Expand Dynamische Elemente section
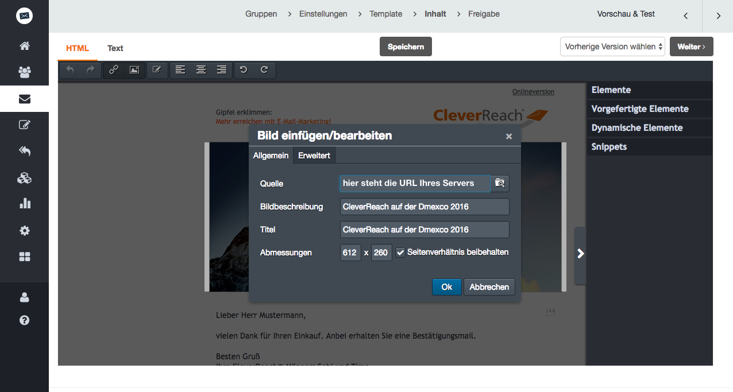733x392 pixels. (649, 127)
